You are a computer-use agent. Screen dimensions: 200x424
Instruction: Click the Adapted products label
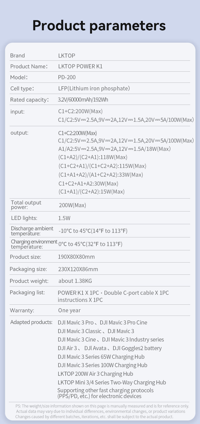pos(31,322)
